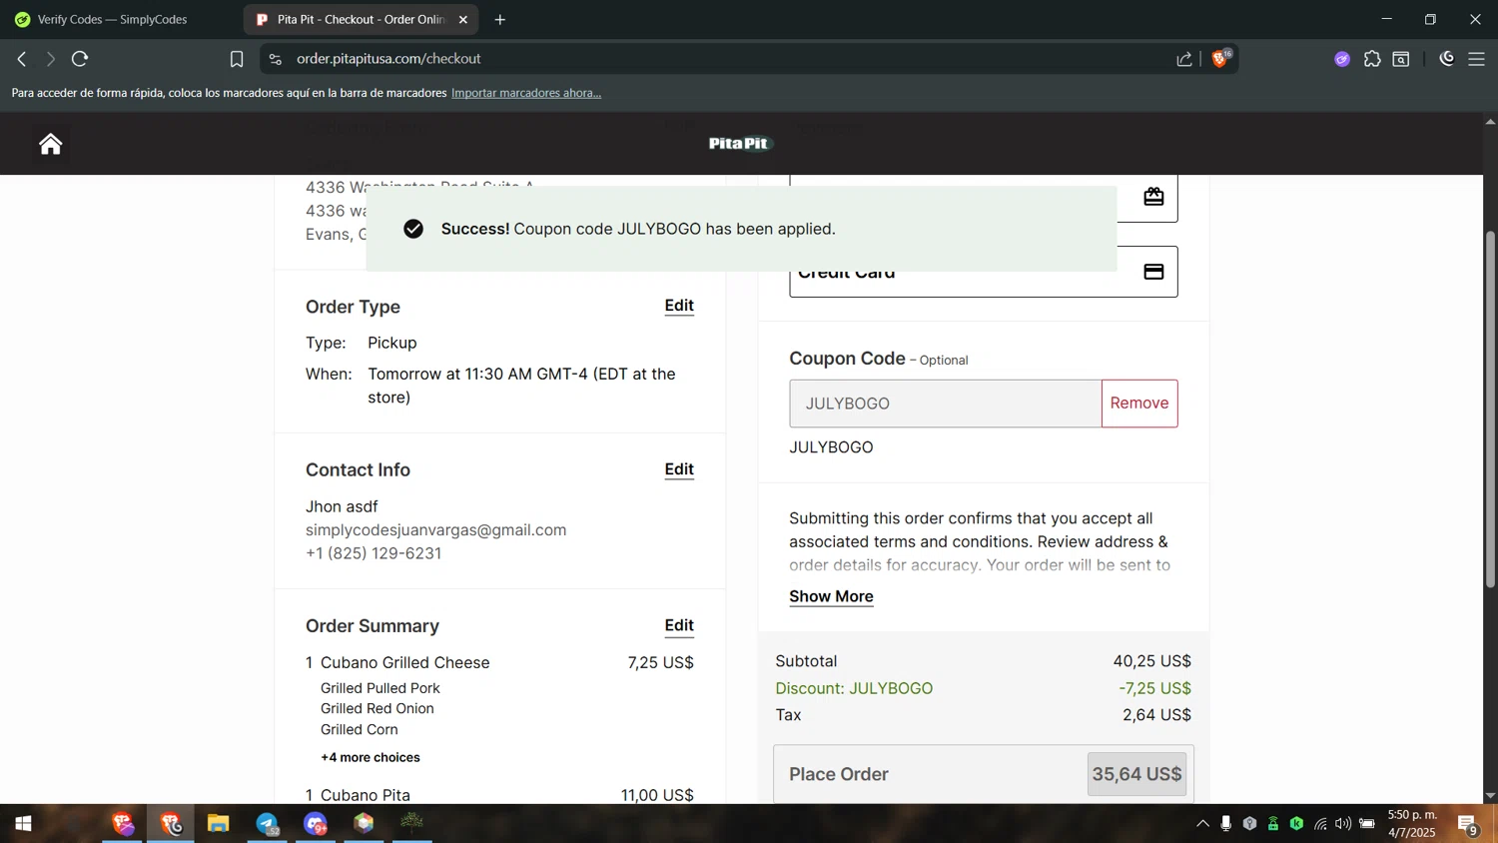The width and height of the screenshot is (1498, 843).
Task: Click the Pita Pit logo in header
Action: [x=740, y=144]
